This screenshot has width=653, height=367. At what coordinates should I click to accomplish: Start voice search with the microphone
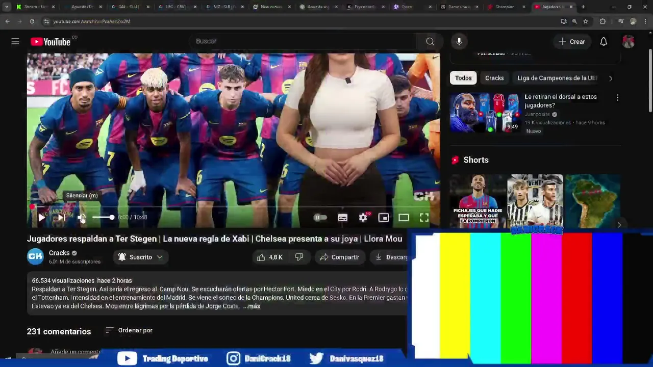tap(459, 42)
